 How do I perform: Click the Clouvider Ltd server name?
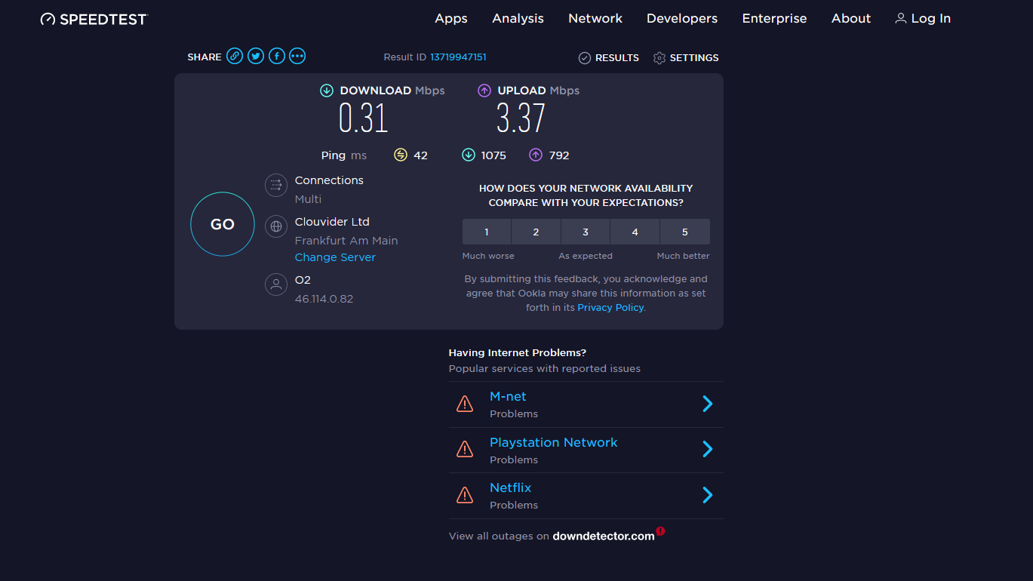pyautogui.click(x=332, y=222)
